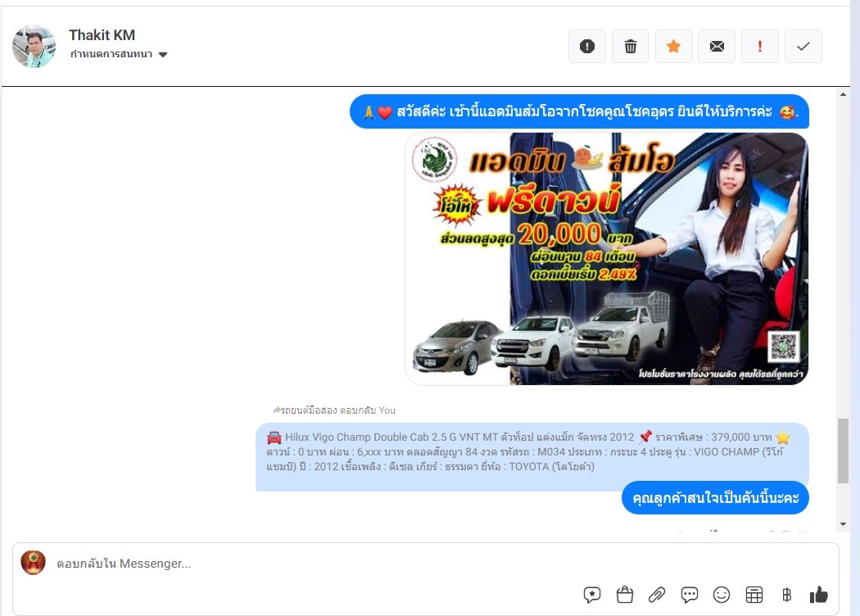The width and height of the screenshot is (860, 616).
Task: Focus the ตอบกลับใน Messenger reply field
Action: pos(426,564)
